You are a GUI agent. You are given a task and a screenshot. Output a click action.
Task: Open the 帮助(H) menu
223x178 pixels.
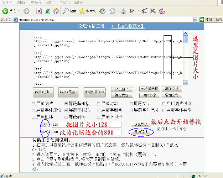point(79,3)
